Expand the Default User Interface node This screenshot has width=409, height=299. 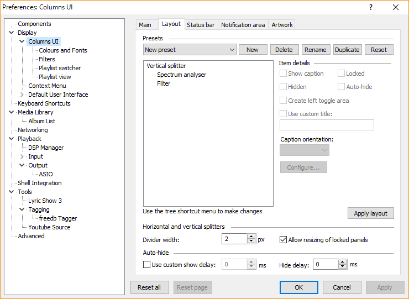22,95
